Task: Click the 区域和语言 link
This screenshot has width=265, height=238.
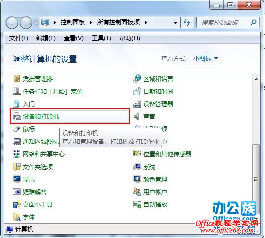Action: pyautogui.click(x=158, y=79)
